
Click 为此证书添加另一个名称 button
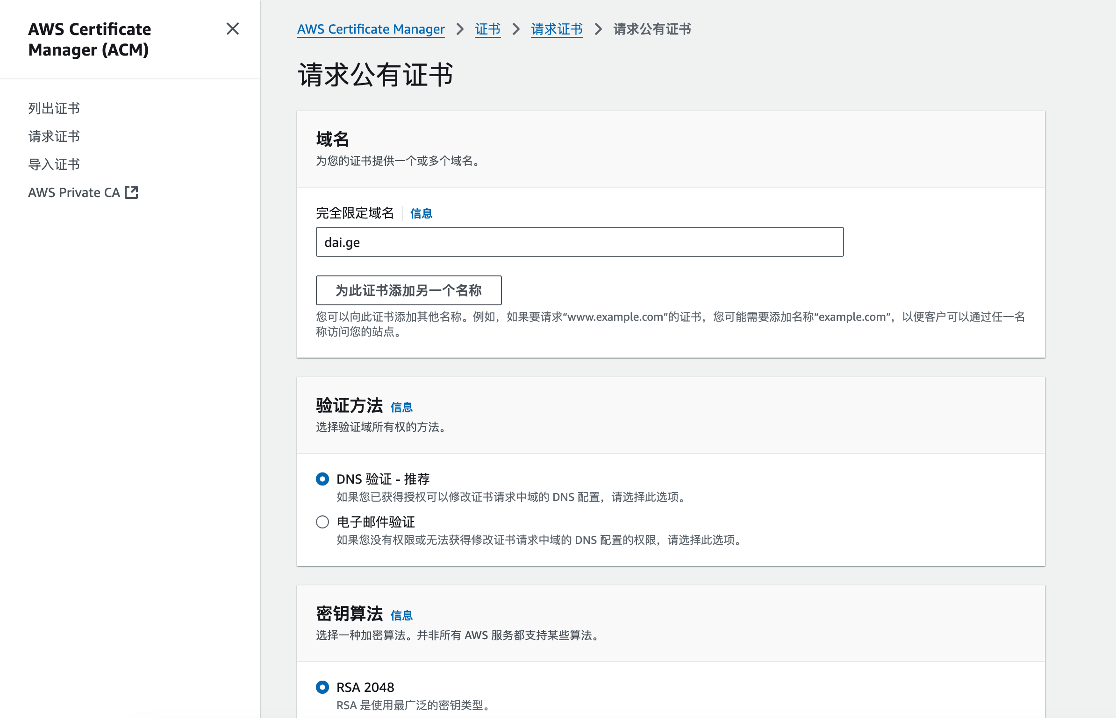click(408, 290)
